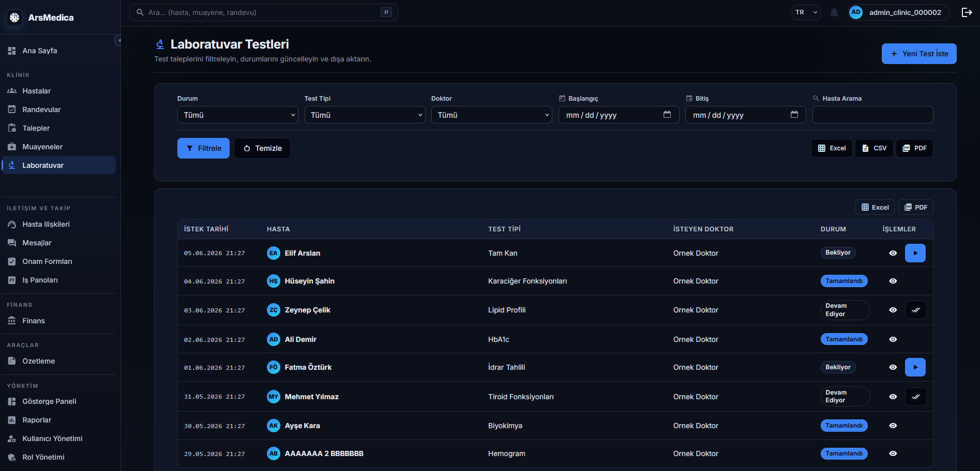
Task: Complete Mehmet Yılmaz's Tiroid test with checkmark
Action: (x=915, y=397)
